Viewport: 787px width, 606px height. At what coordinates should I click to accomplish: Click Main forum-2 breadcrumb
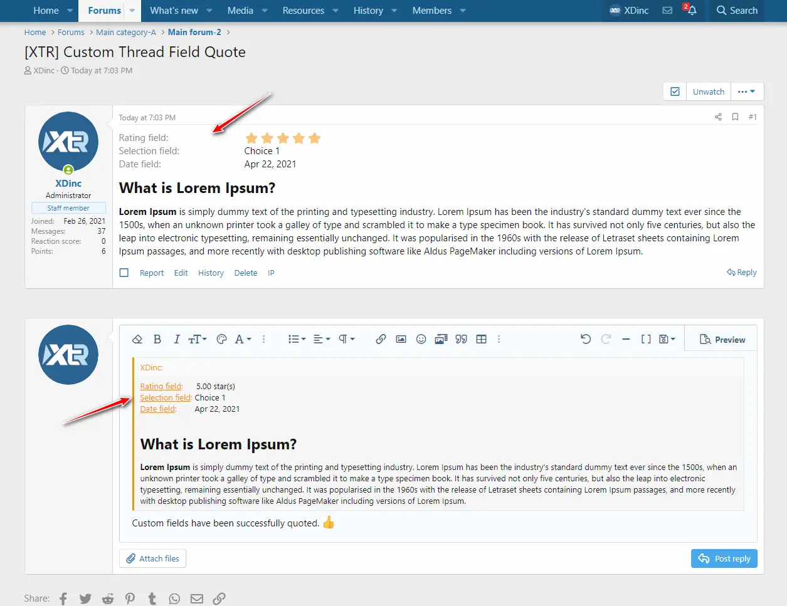click(194, 33)
